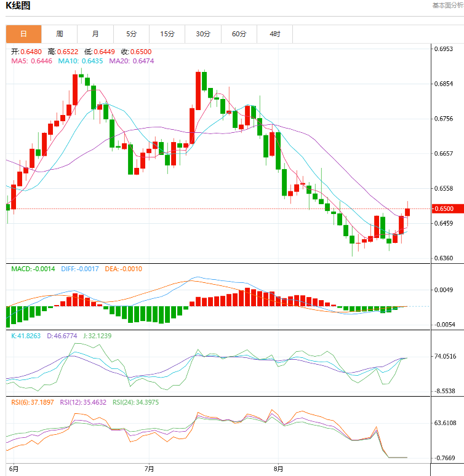Click the MA5: 0.6446 readout

tap(31, 61)
